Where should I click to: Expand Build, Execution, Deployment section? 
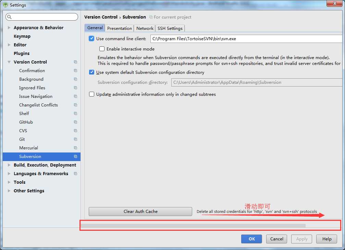[9, 165]
